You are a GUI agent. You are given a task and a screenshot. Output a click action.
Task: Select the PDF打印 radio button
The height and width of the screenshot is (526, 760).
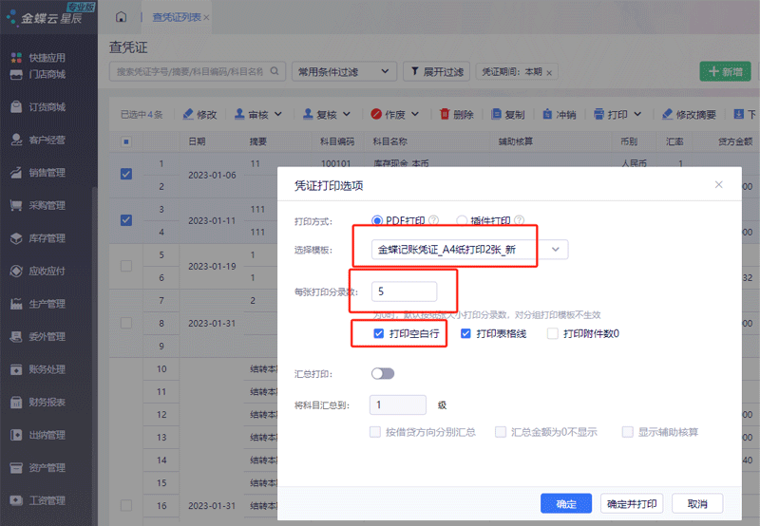[x=376, y=220]
